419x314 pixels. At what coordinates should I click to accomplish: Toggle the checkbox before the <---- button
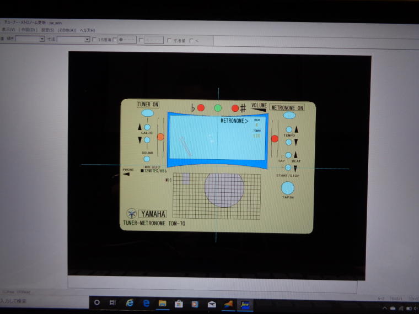(x=141, y=40)
